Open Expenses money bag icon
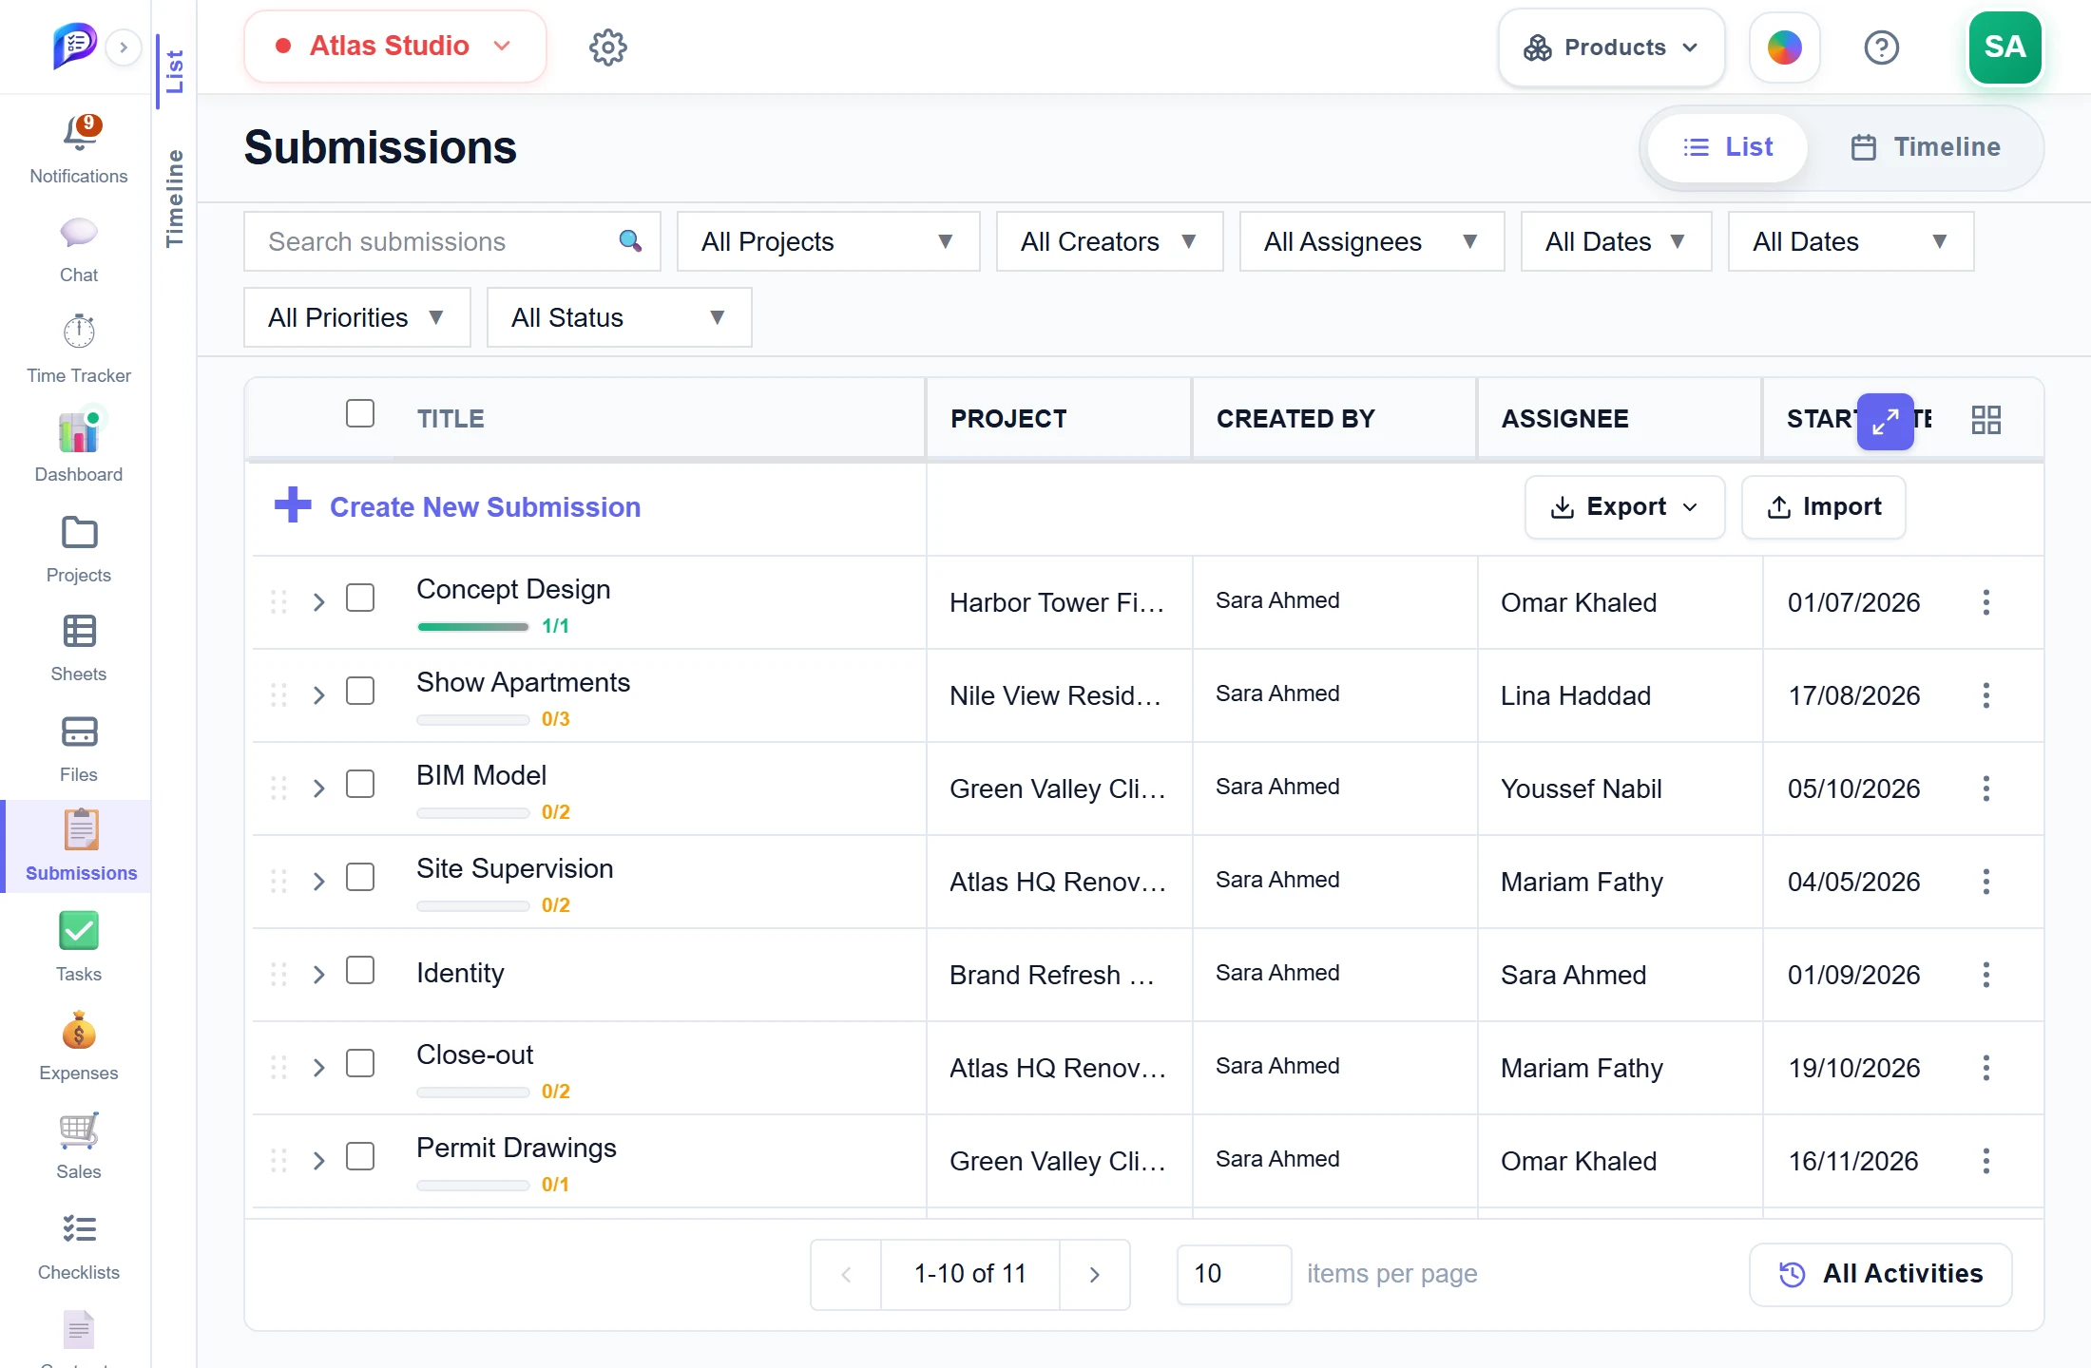The height and width of the screenshot is (1368, 2091). [x=79, y=1030]
